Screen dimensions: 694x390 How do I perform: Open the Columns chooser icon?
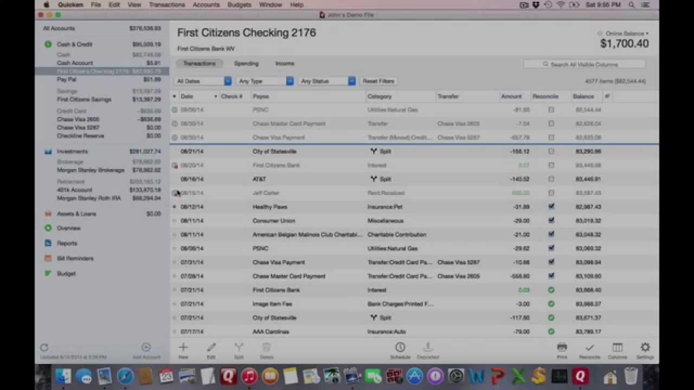[x=617, y=347]
